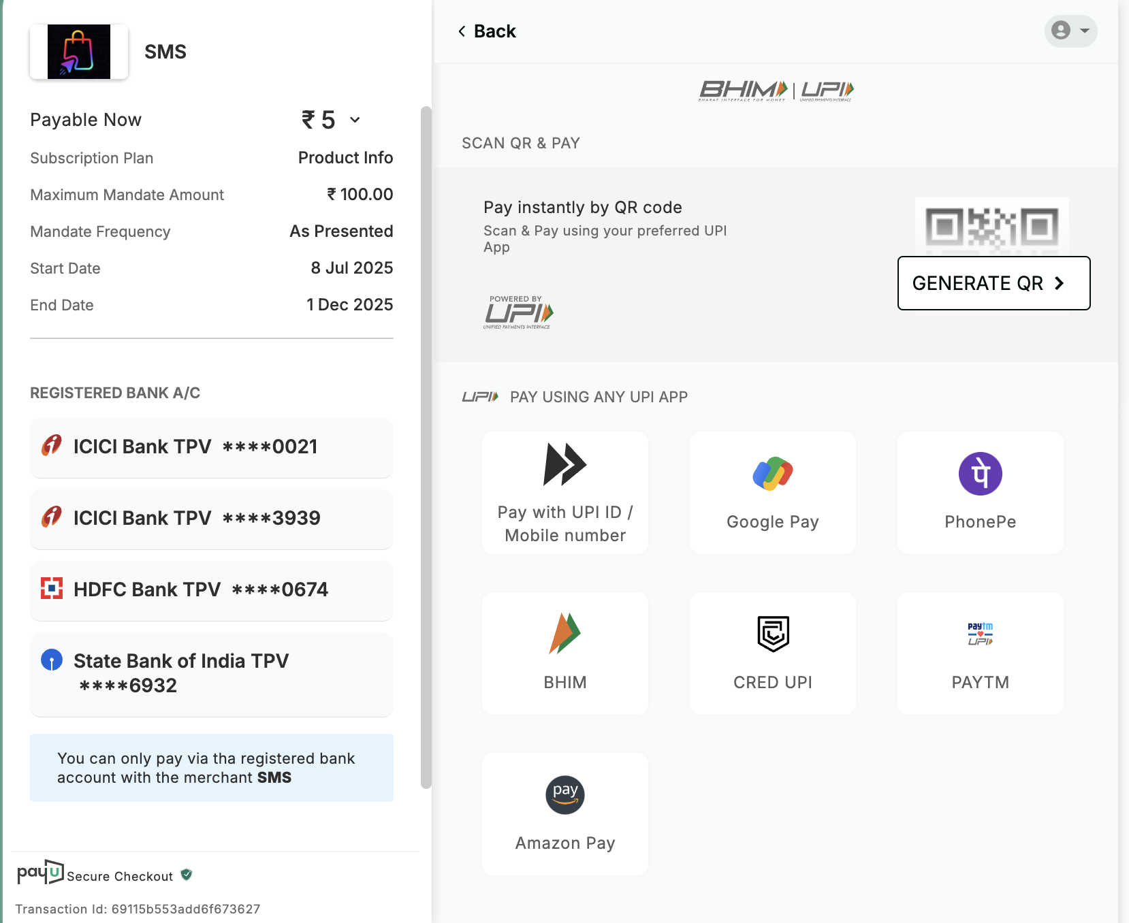
Task: Click the Product Info subscription plan value
Action: click(345, 158)
